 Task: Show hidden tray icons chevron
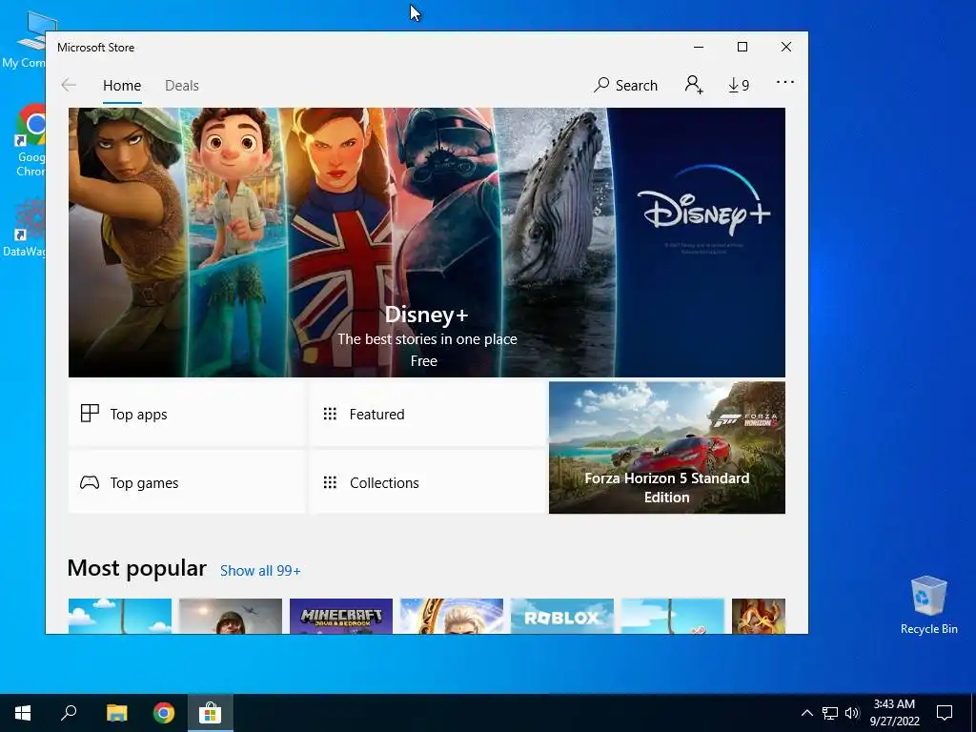pos(806,713)
